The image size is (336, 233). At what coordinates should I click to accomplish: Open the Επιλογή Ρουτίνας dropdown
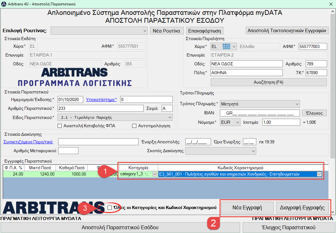click(x=99, y=31)
